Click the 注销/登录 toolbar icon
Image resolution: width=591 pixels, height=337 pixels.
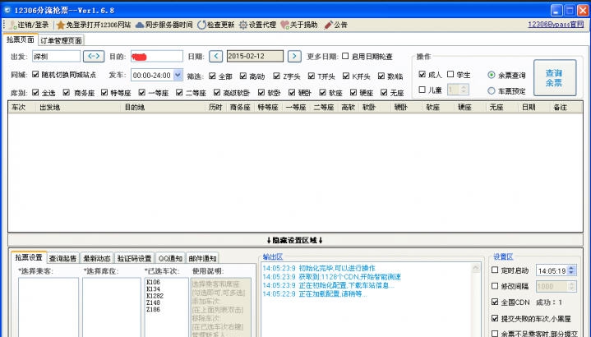pyautogui.click(x=13, y=25)
